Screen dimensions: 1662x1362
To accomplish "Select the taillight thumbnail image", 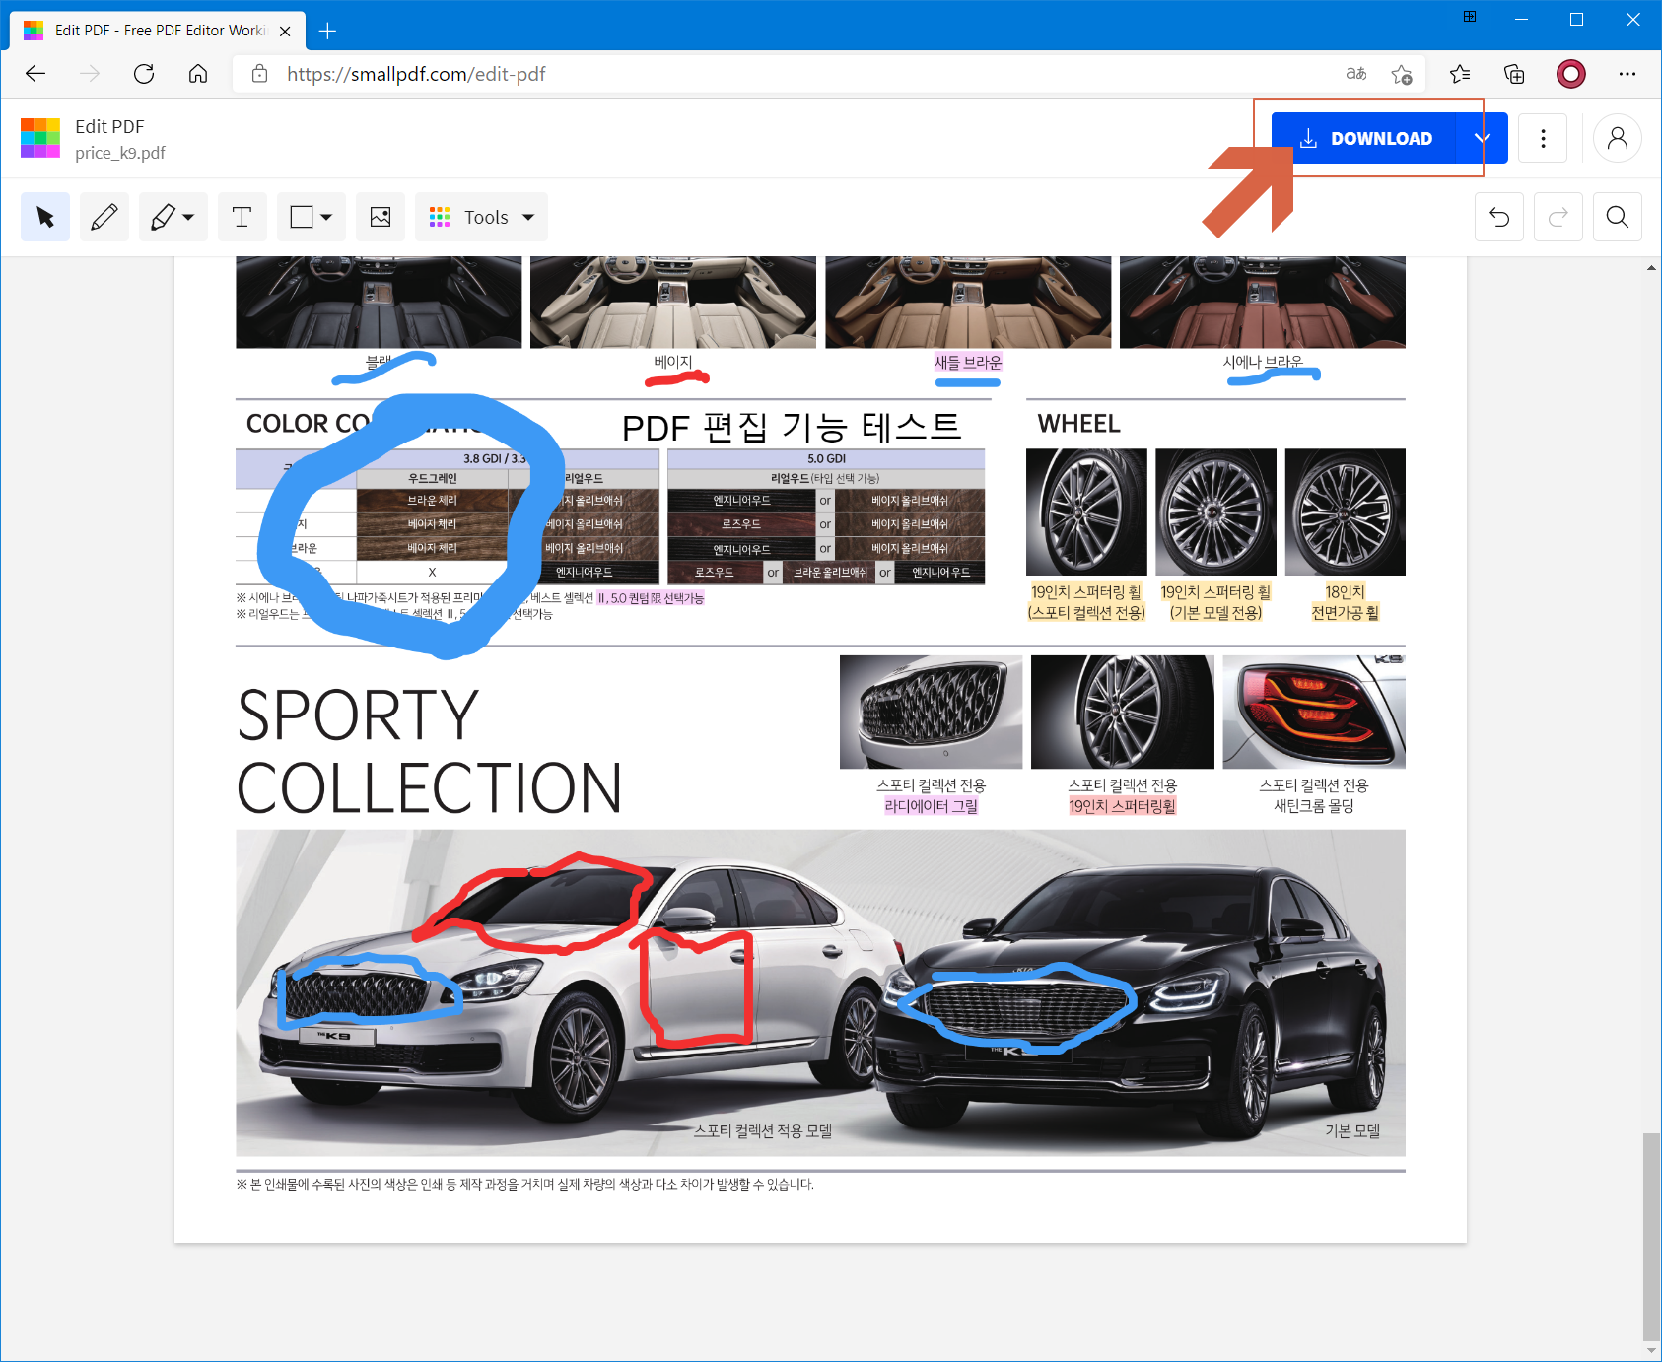I will 1314,712.
